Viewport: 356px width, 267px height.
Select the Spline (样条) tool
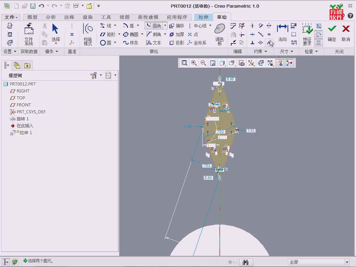coord(131,43)
